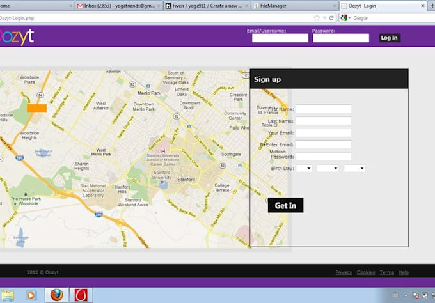Viewport: 435px width, 303px height.
Task: Click the College Terrace map label
Action: tap(222, 188)
